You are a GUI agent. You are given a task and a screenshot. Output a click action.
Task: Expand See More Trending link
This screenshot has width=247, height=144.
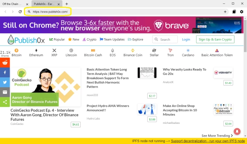click(x=217, y=136)
